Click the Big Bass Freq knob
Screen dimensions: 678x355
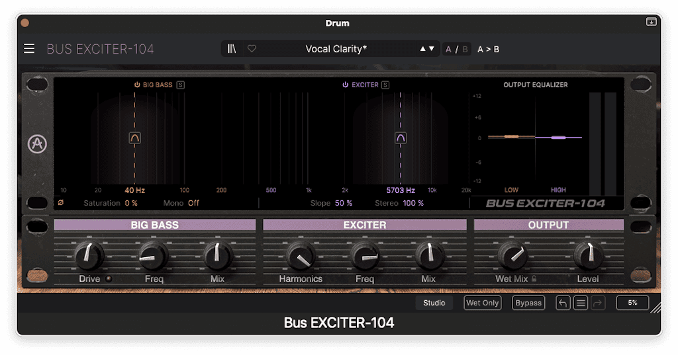coord(153,255)
